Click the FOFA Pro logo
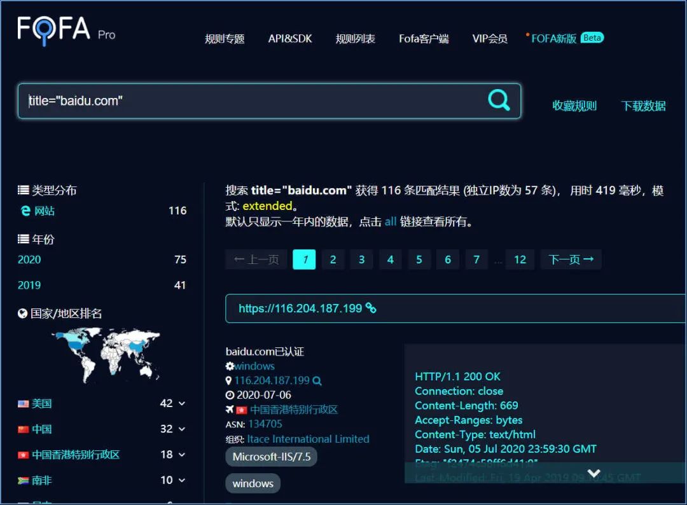Image resolution: width=687 pixels, height=505 pixels. coord(66,31)
